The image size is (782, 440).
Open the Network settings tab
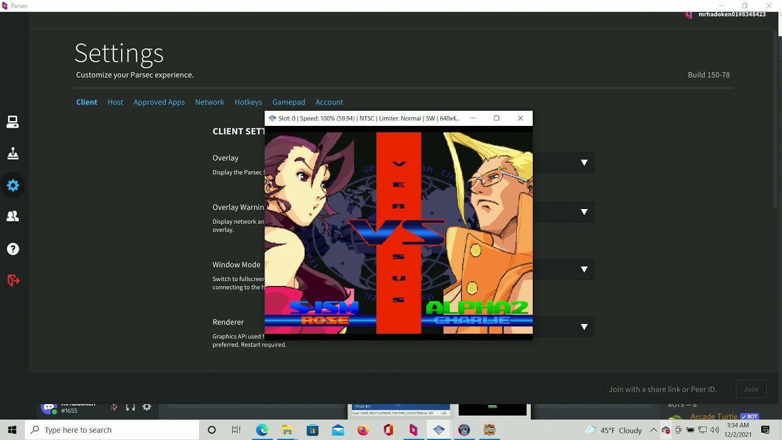[210, 102]
